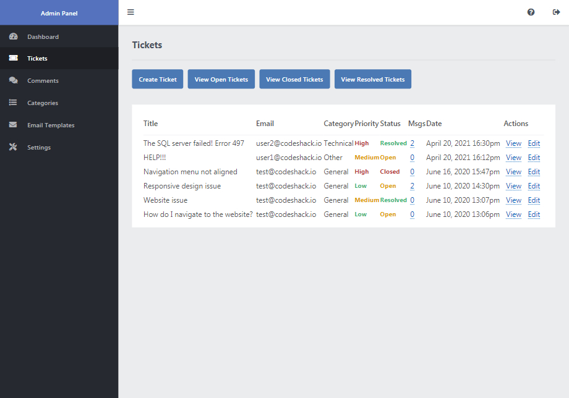Click the Other category cell

click(x=333, y=158)
